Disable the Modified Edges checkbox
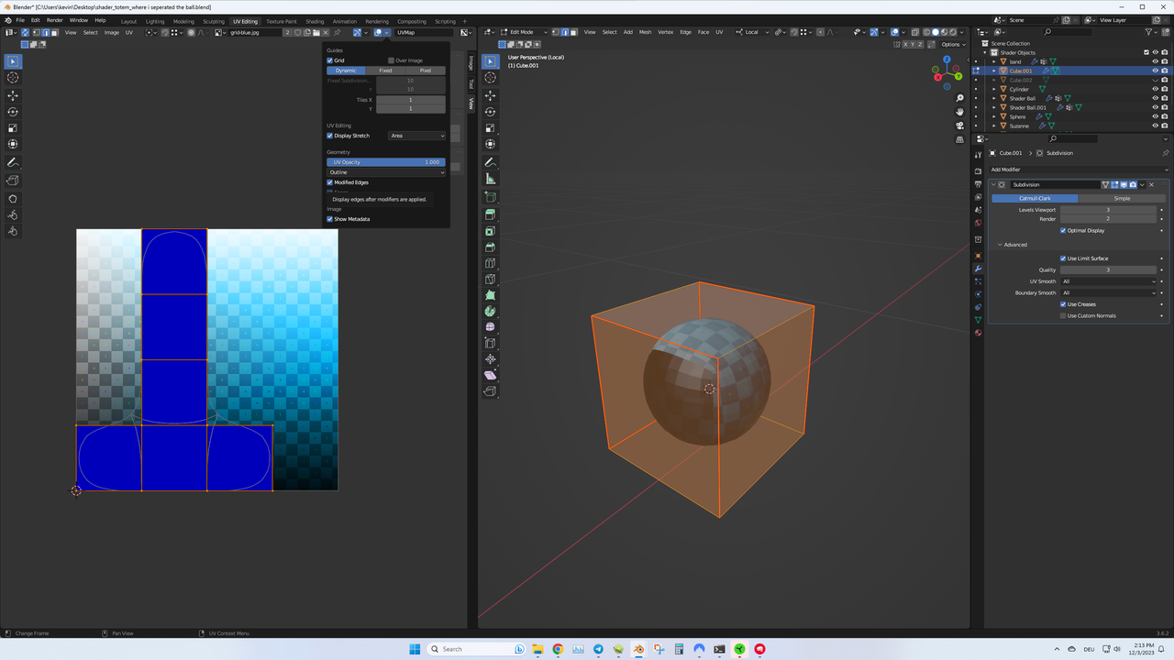1174x660 pixels. click(x=330, y=182)
